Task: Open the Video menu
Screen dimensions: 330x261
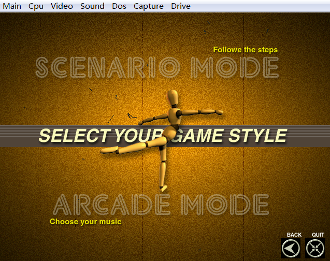Action: 62,6
